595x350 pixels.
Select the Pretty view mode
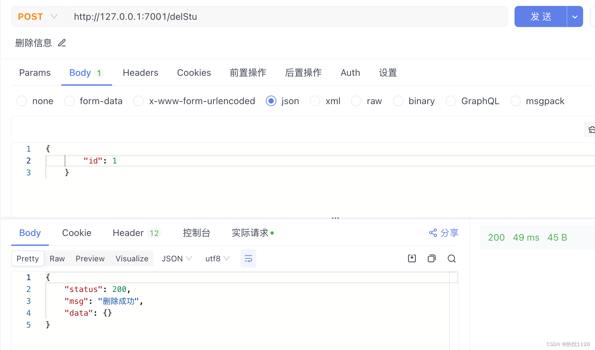click(x=28, y=259)
